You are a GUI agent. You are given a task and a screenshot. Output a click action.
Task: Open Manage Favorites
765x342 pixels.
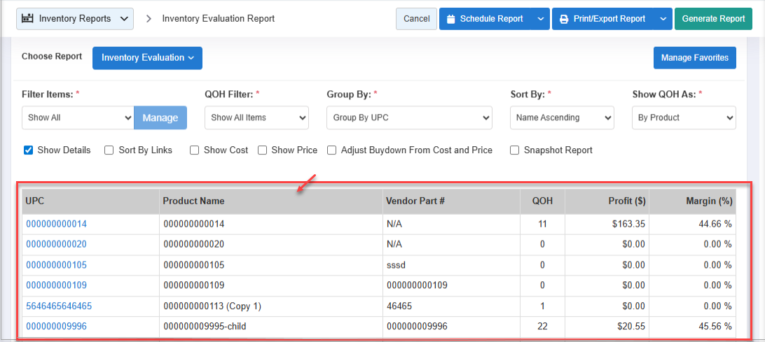694,58
